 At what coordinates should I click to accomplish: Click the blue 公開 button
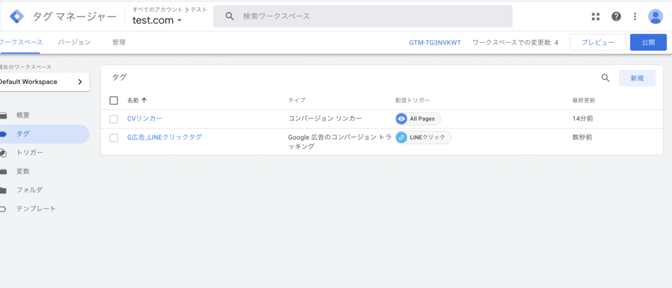(x=648, y=43)
